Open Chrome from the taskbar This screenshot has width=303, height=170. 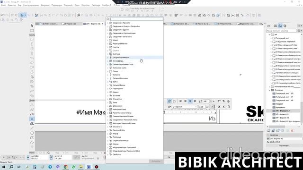pos(65,167)
